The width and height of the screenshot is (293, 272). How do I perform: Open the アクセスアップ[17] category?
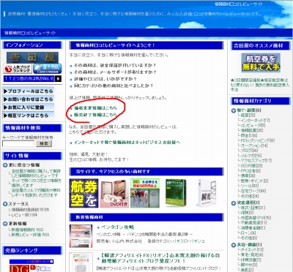256,161
